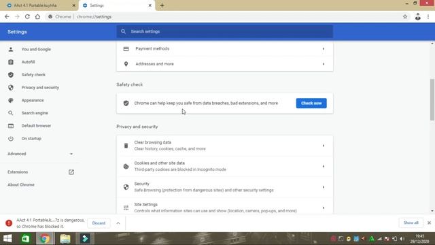Image resolution: width=435 pixels, height=245 pixels.
Task: Expand the Security row arrow
Action: coord(324,187)
